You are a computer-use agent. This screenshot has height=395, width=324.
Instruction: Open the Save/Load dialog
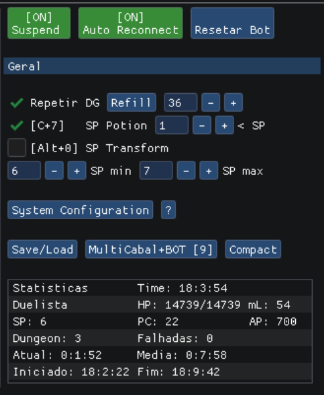coord(42,249)
